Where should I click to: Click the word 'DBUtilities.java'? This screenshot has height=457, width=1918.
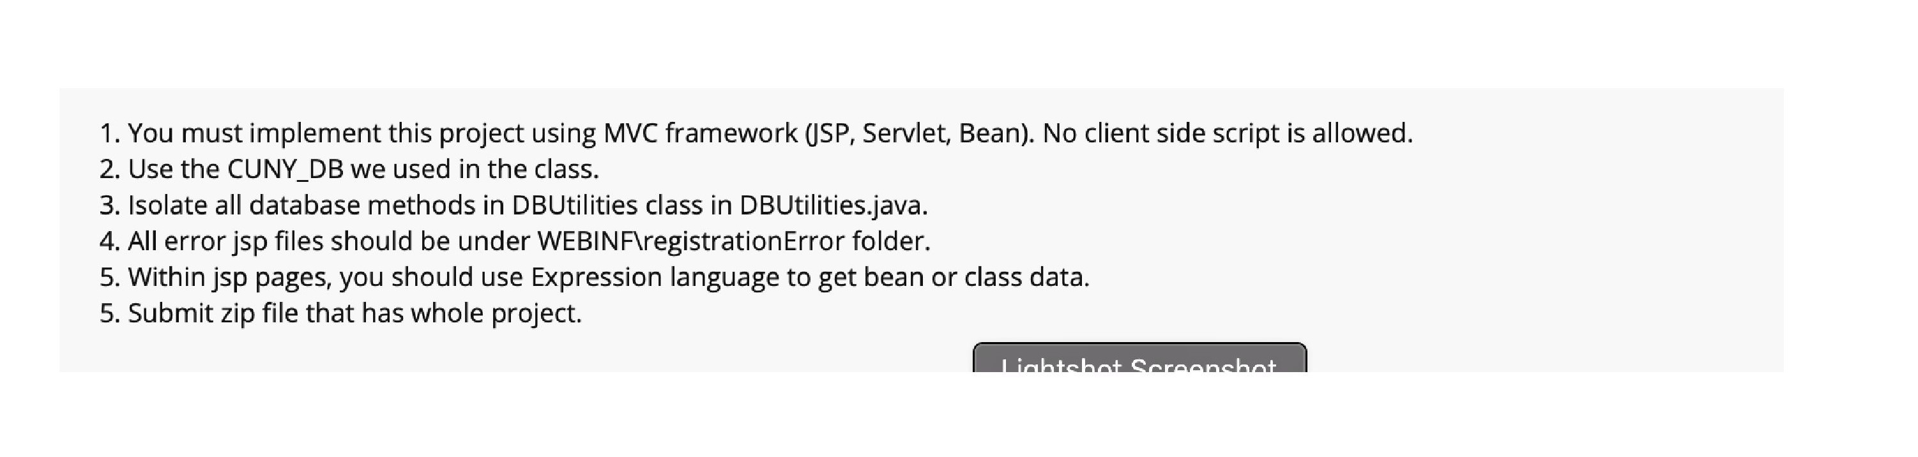pos(832,206)
